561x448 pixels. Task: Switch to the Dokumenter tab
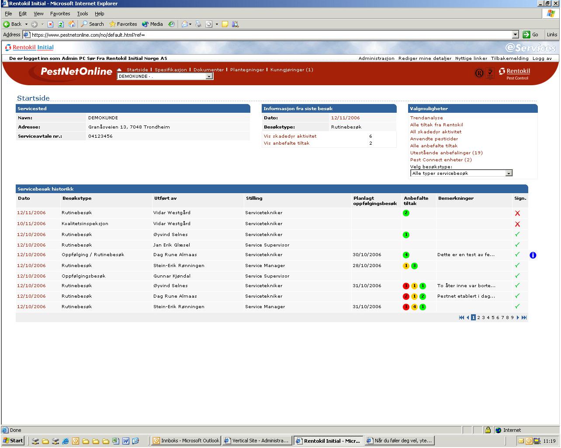pos(208,70)
